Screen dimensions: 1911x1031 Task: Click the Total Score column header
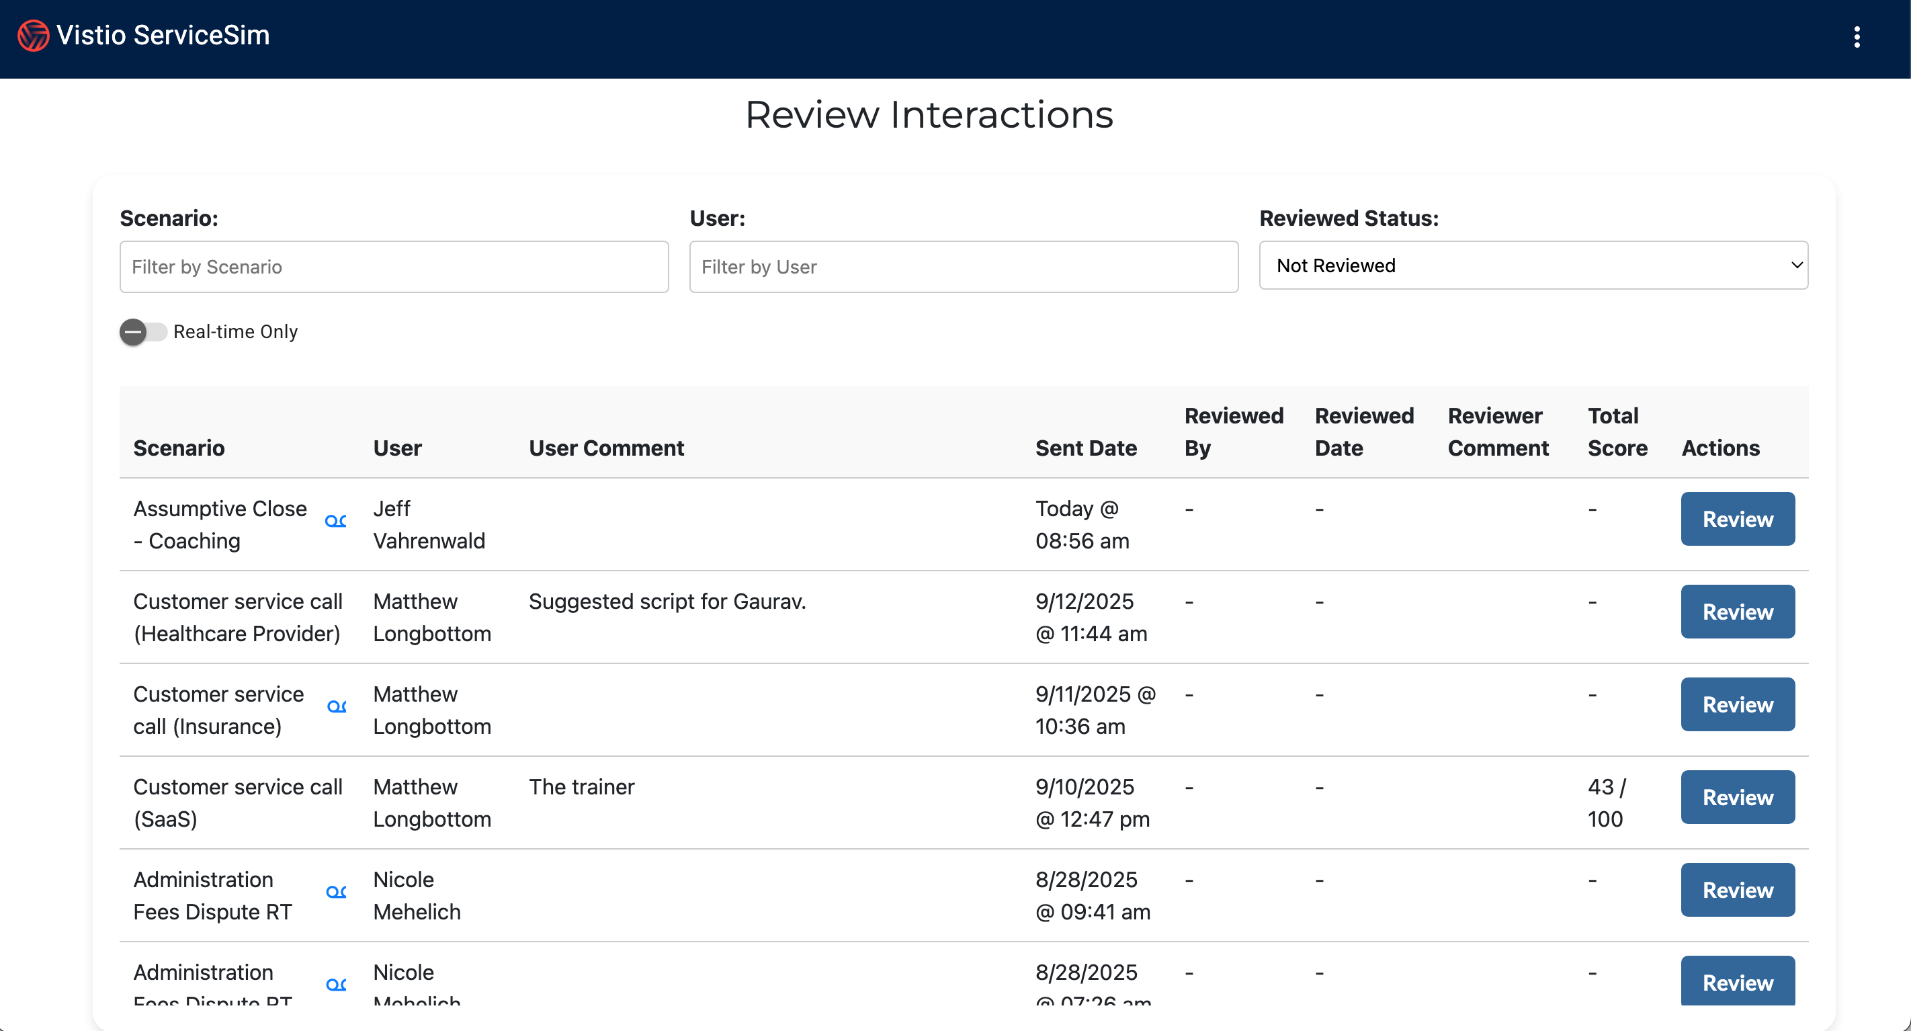tap(1617, 432)
